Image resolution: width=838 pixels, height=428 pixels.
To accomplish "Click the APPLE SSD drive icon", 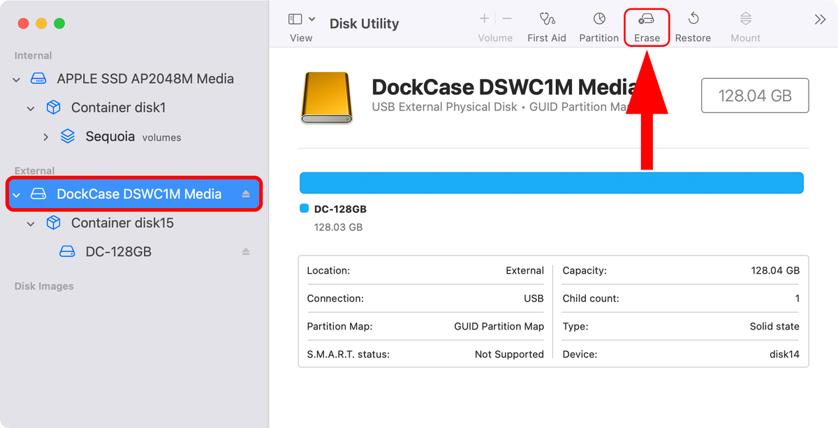I will pos(38,79).
